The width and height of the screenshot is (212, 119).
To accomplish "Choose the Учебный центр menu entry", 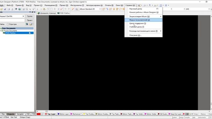I will [143, 27].
